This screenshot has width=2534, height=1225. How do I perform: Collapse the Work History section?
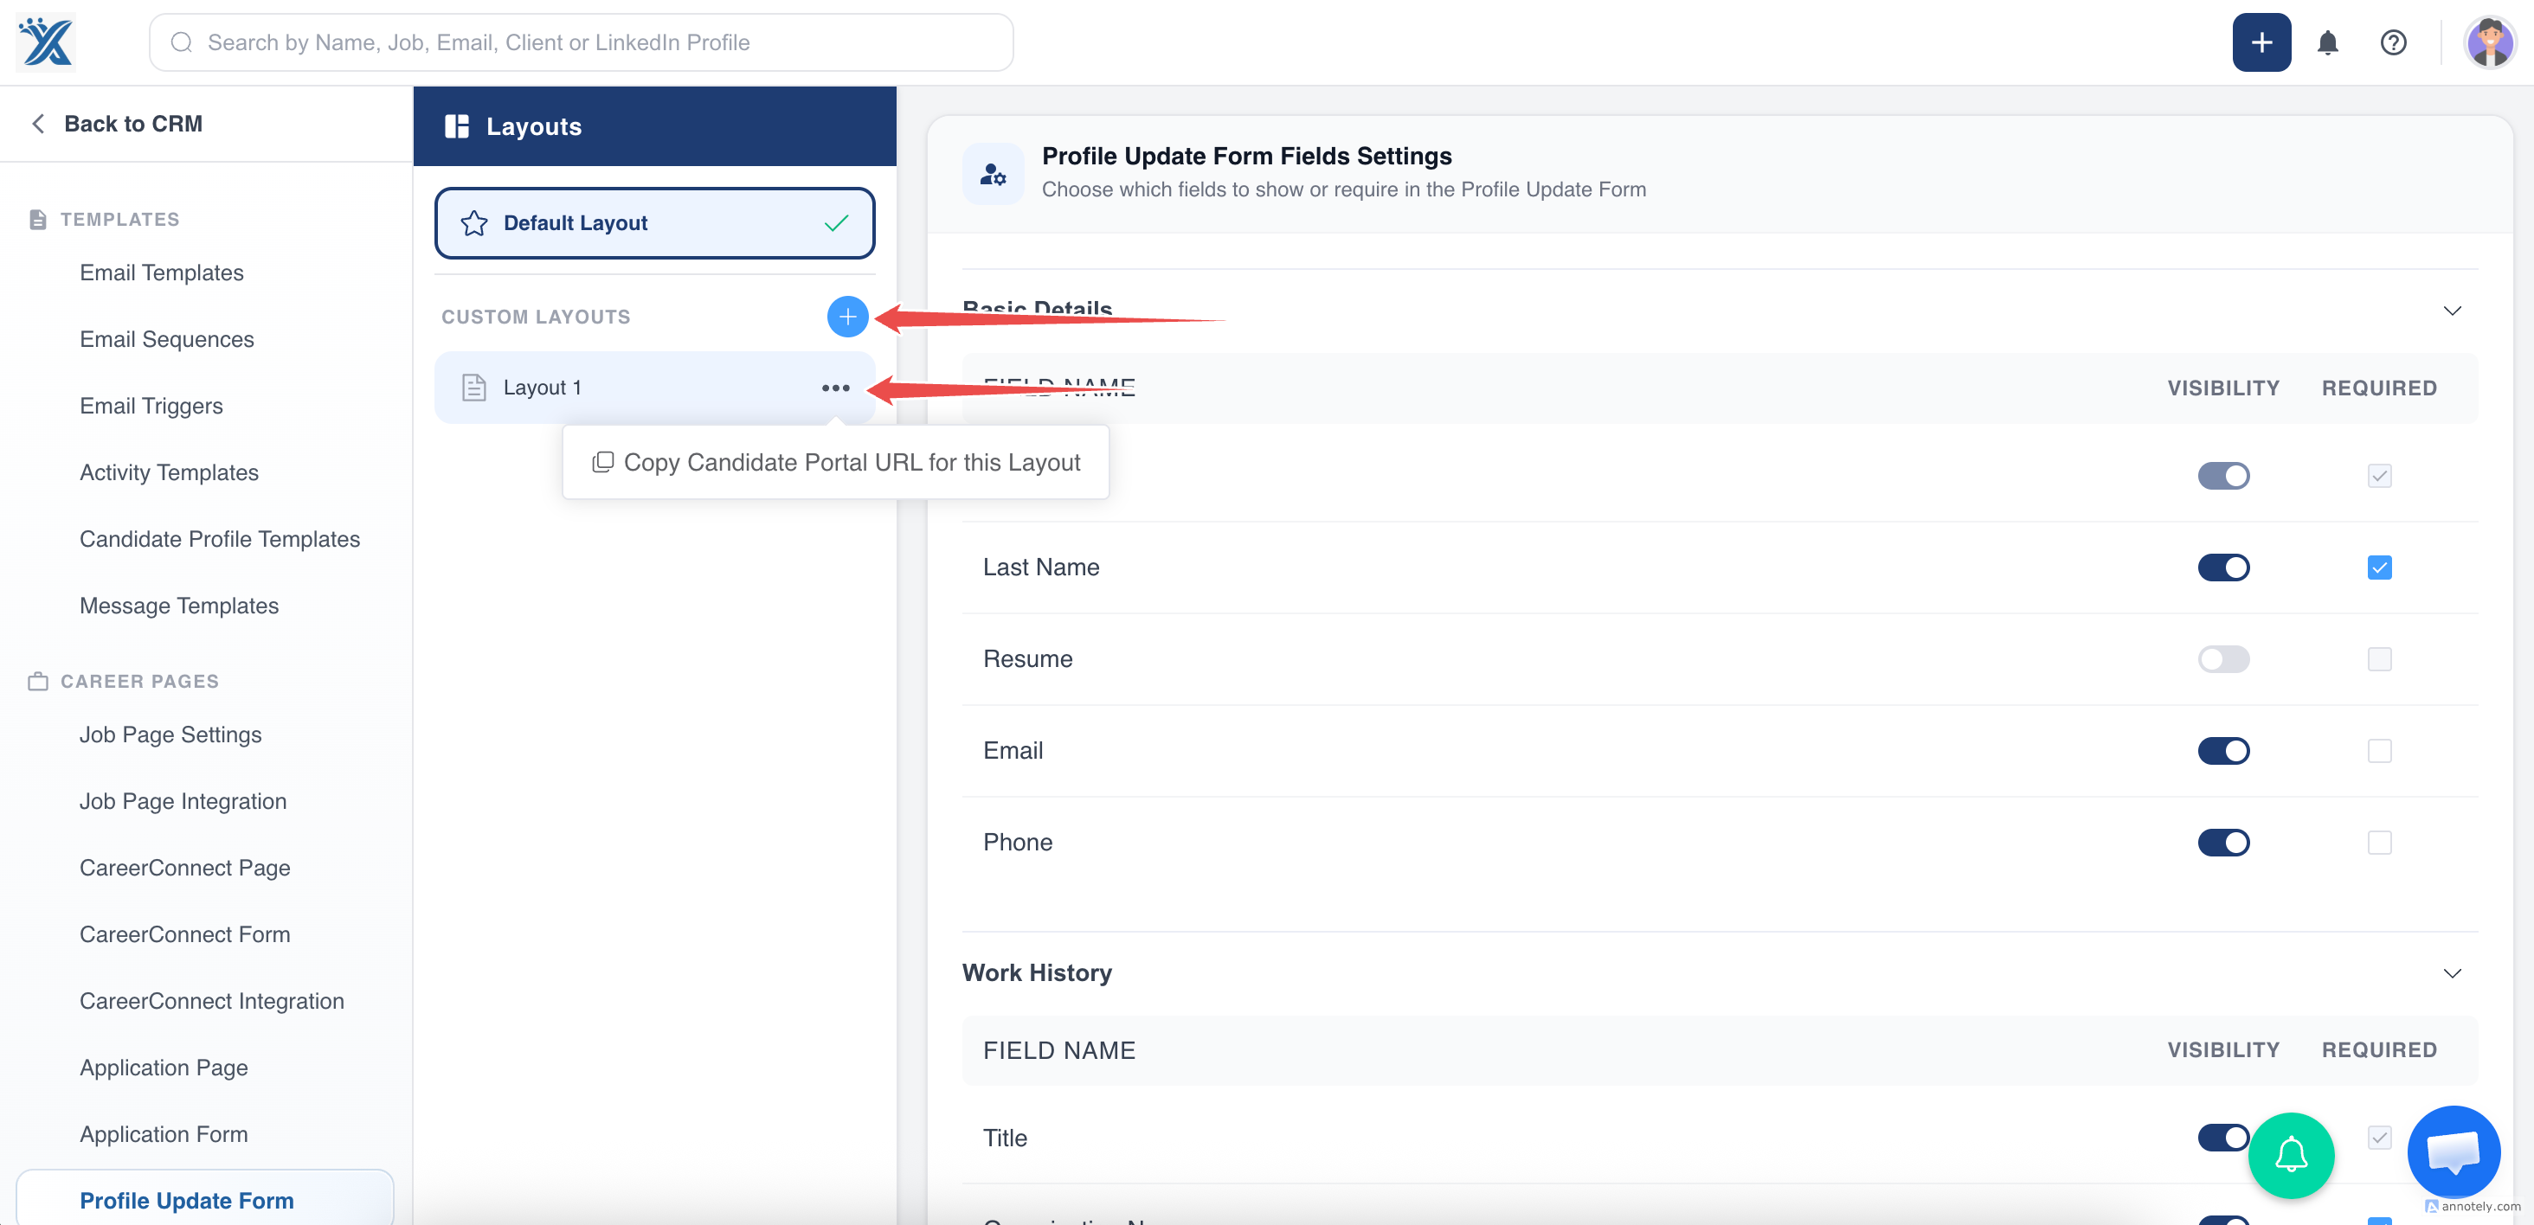(2452, 972)
